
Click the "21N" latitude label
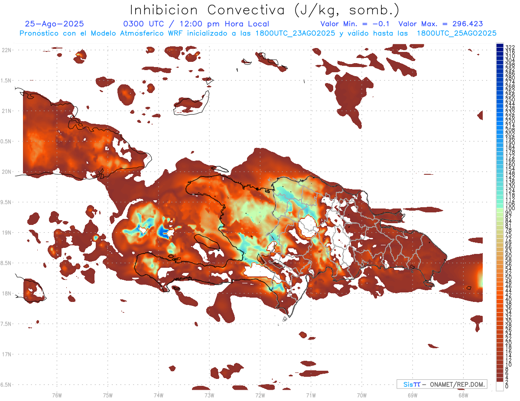[x=6, y=111]
